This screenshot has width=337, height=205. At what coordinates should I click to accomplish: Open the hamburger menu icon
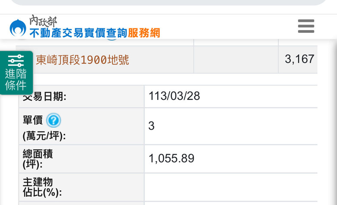306,26
